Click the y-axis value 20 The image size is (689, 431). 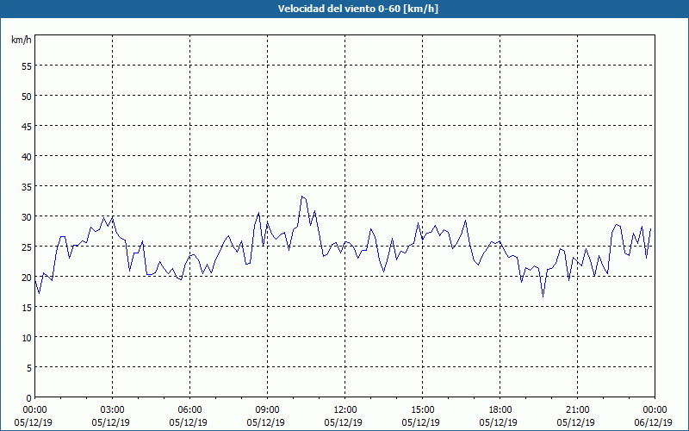coord(27,277)
